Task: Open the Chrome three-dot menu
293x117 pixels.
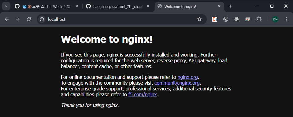Action: pyautogui.click(x=286, y=19)
